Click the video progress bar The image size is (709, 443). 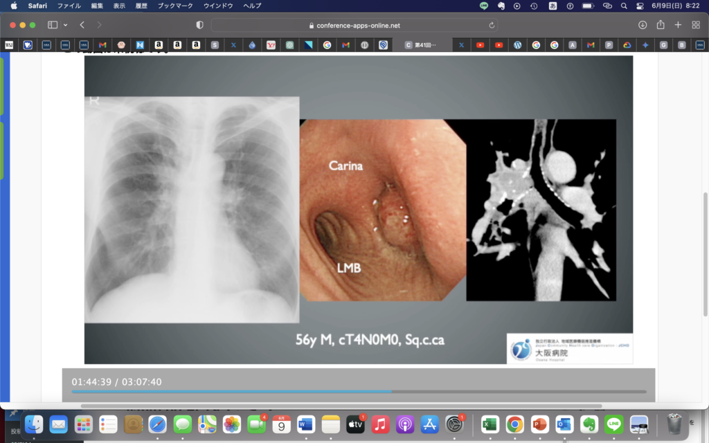(359, 392)
